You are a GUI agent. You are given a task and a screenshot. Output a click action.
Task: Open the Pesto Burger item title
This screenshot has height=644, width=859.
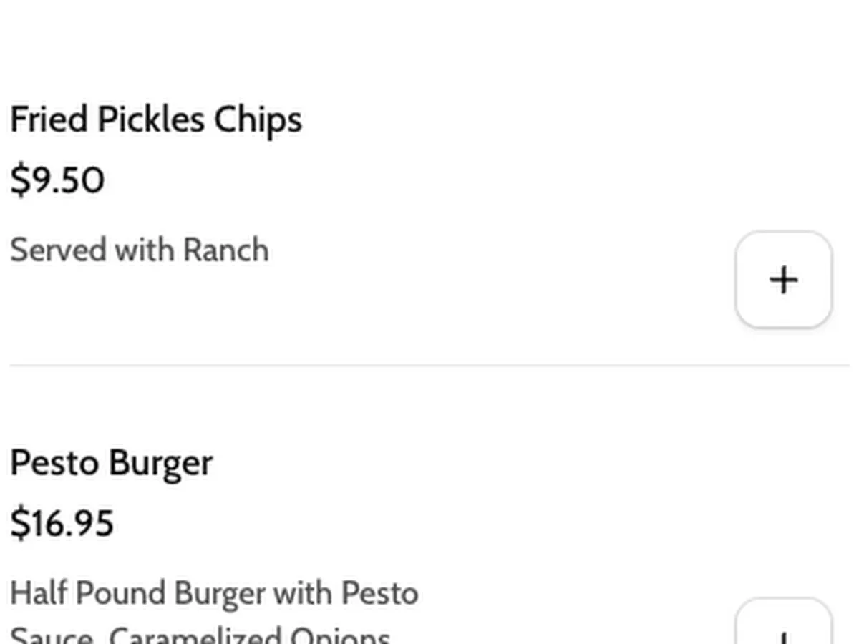[x=111, y=463]
